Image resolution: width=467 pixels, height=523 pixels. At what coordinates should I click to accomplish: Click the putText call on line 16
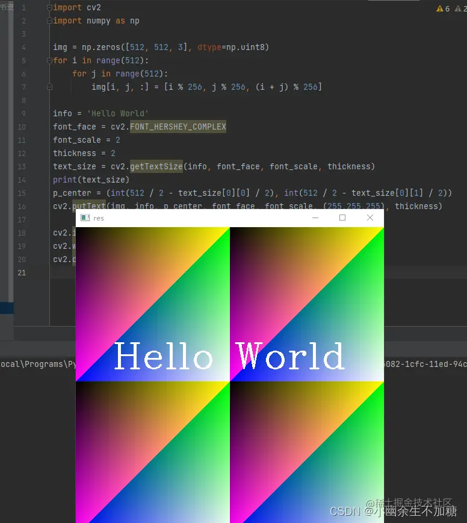[x=88, y=205]
